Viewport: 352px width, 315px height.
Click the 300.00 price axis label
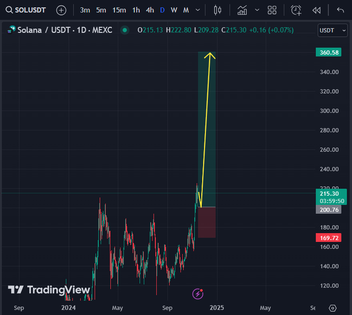[x=329, y=111]
